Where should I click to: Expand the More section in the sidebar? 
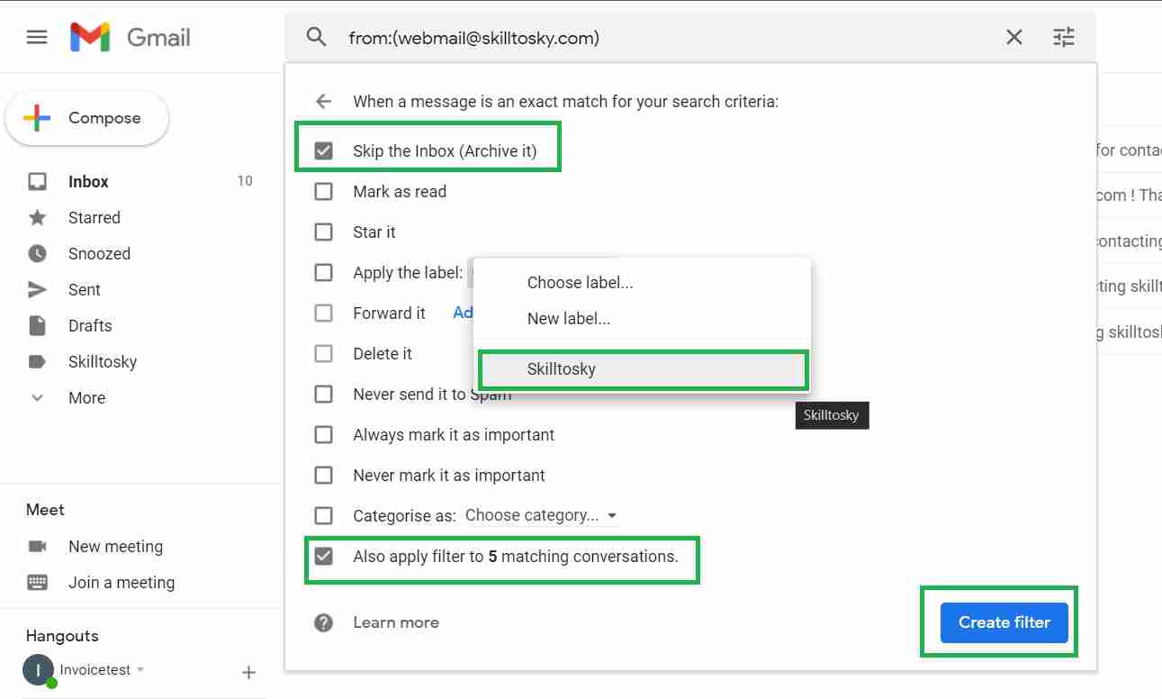coord(86,397)
